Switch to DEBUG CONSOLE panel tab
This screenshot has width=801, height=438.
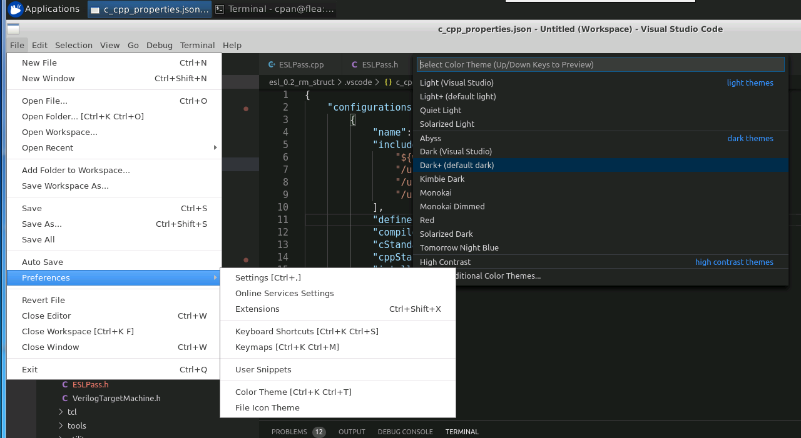[405, 432]
